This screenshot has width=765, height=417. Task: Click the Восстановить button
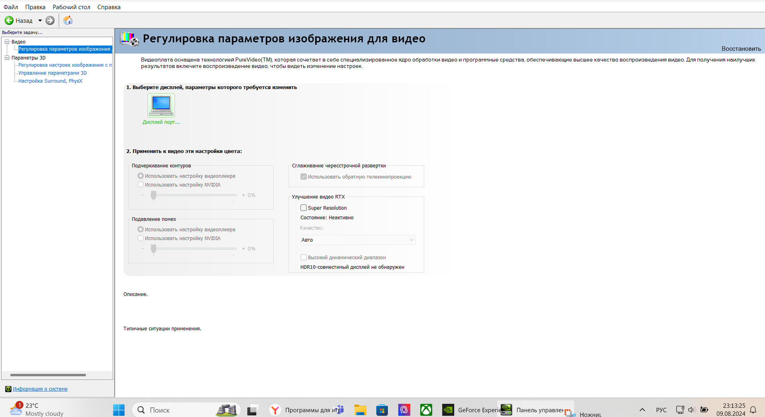tap(741, 48)
